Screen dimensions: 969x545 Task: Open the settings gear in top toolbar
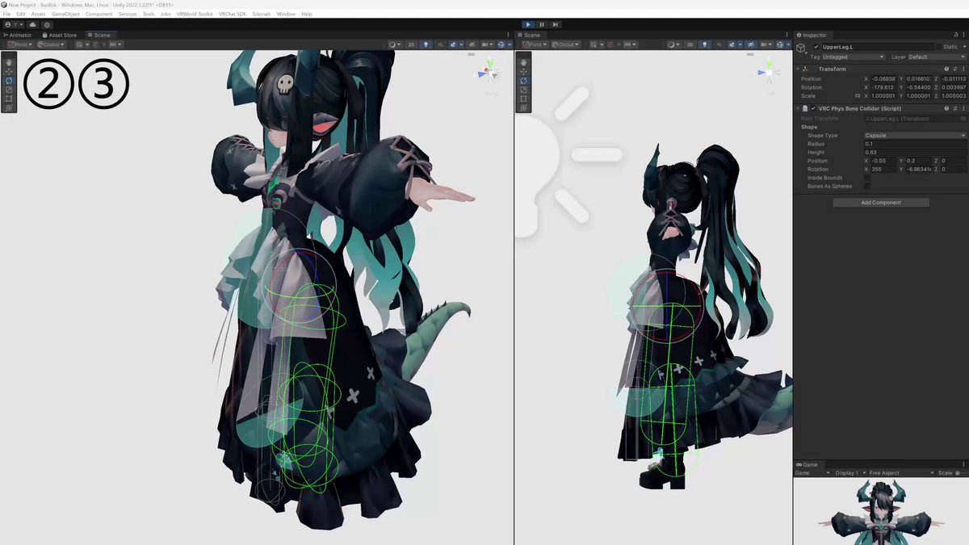pyautogui.click(x=47, y=25)
